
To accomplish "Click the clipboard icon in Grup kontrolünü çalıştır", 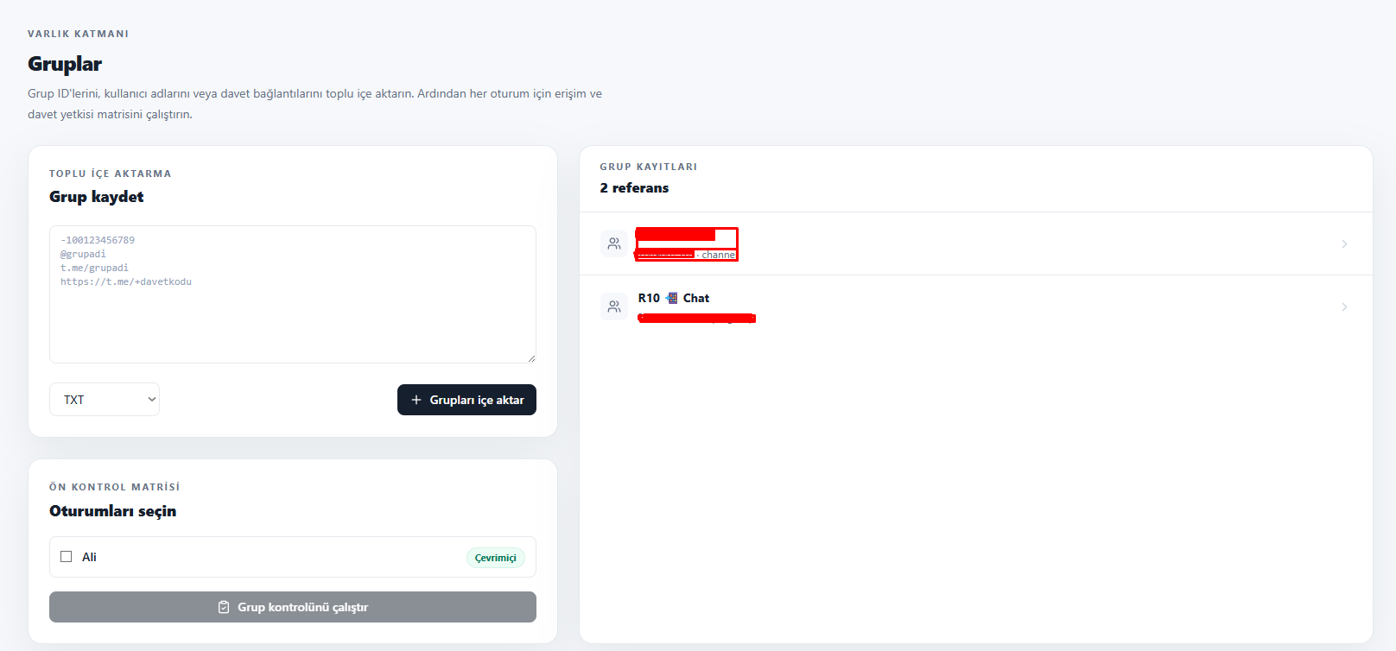I will (x=224, y=607).
